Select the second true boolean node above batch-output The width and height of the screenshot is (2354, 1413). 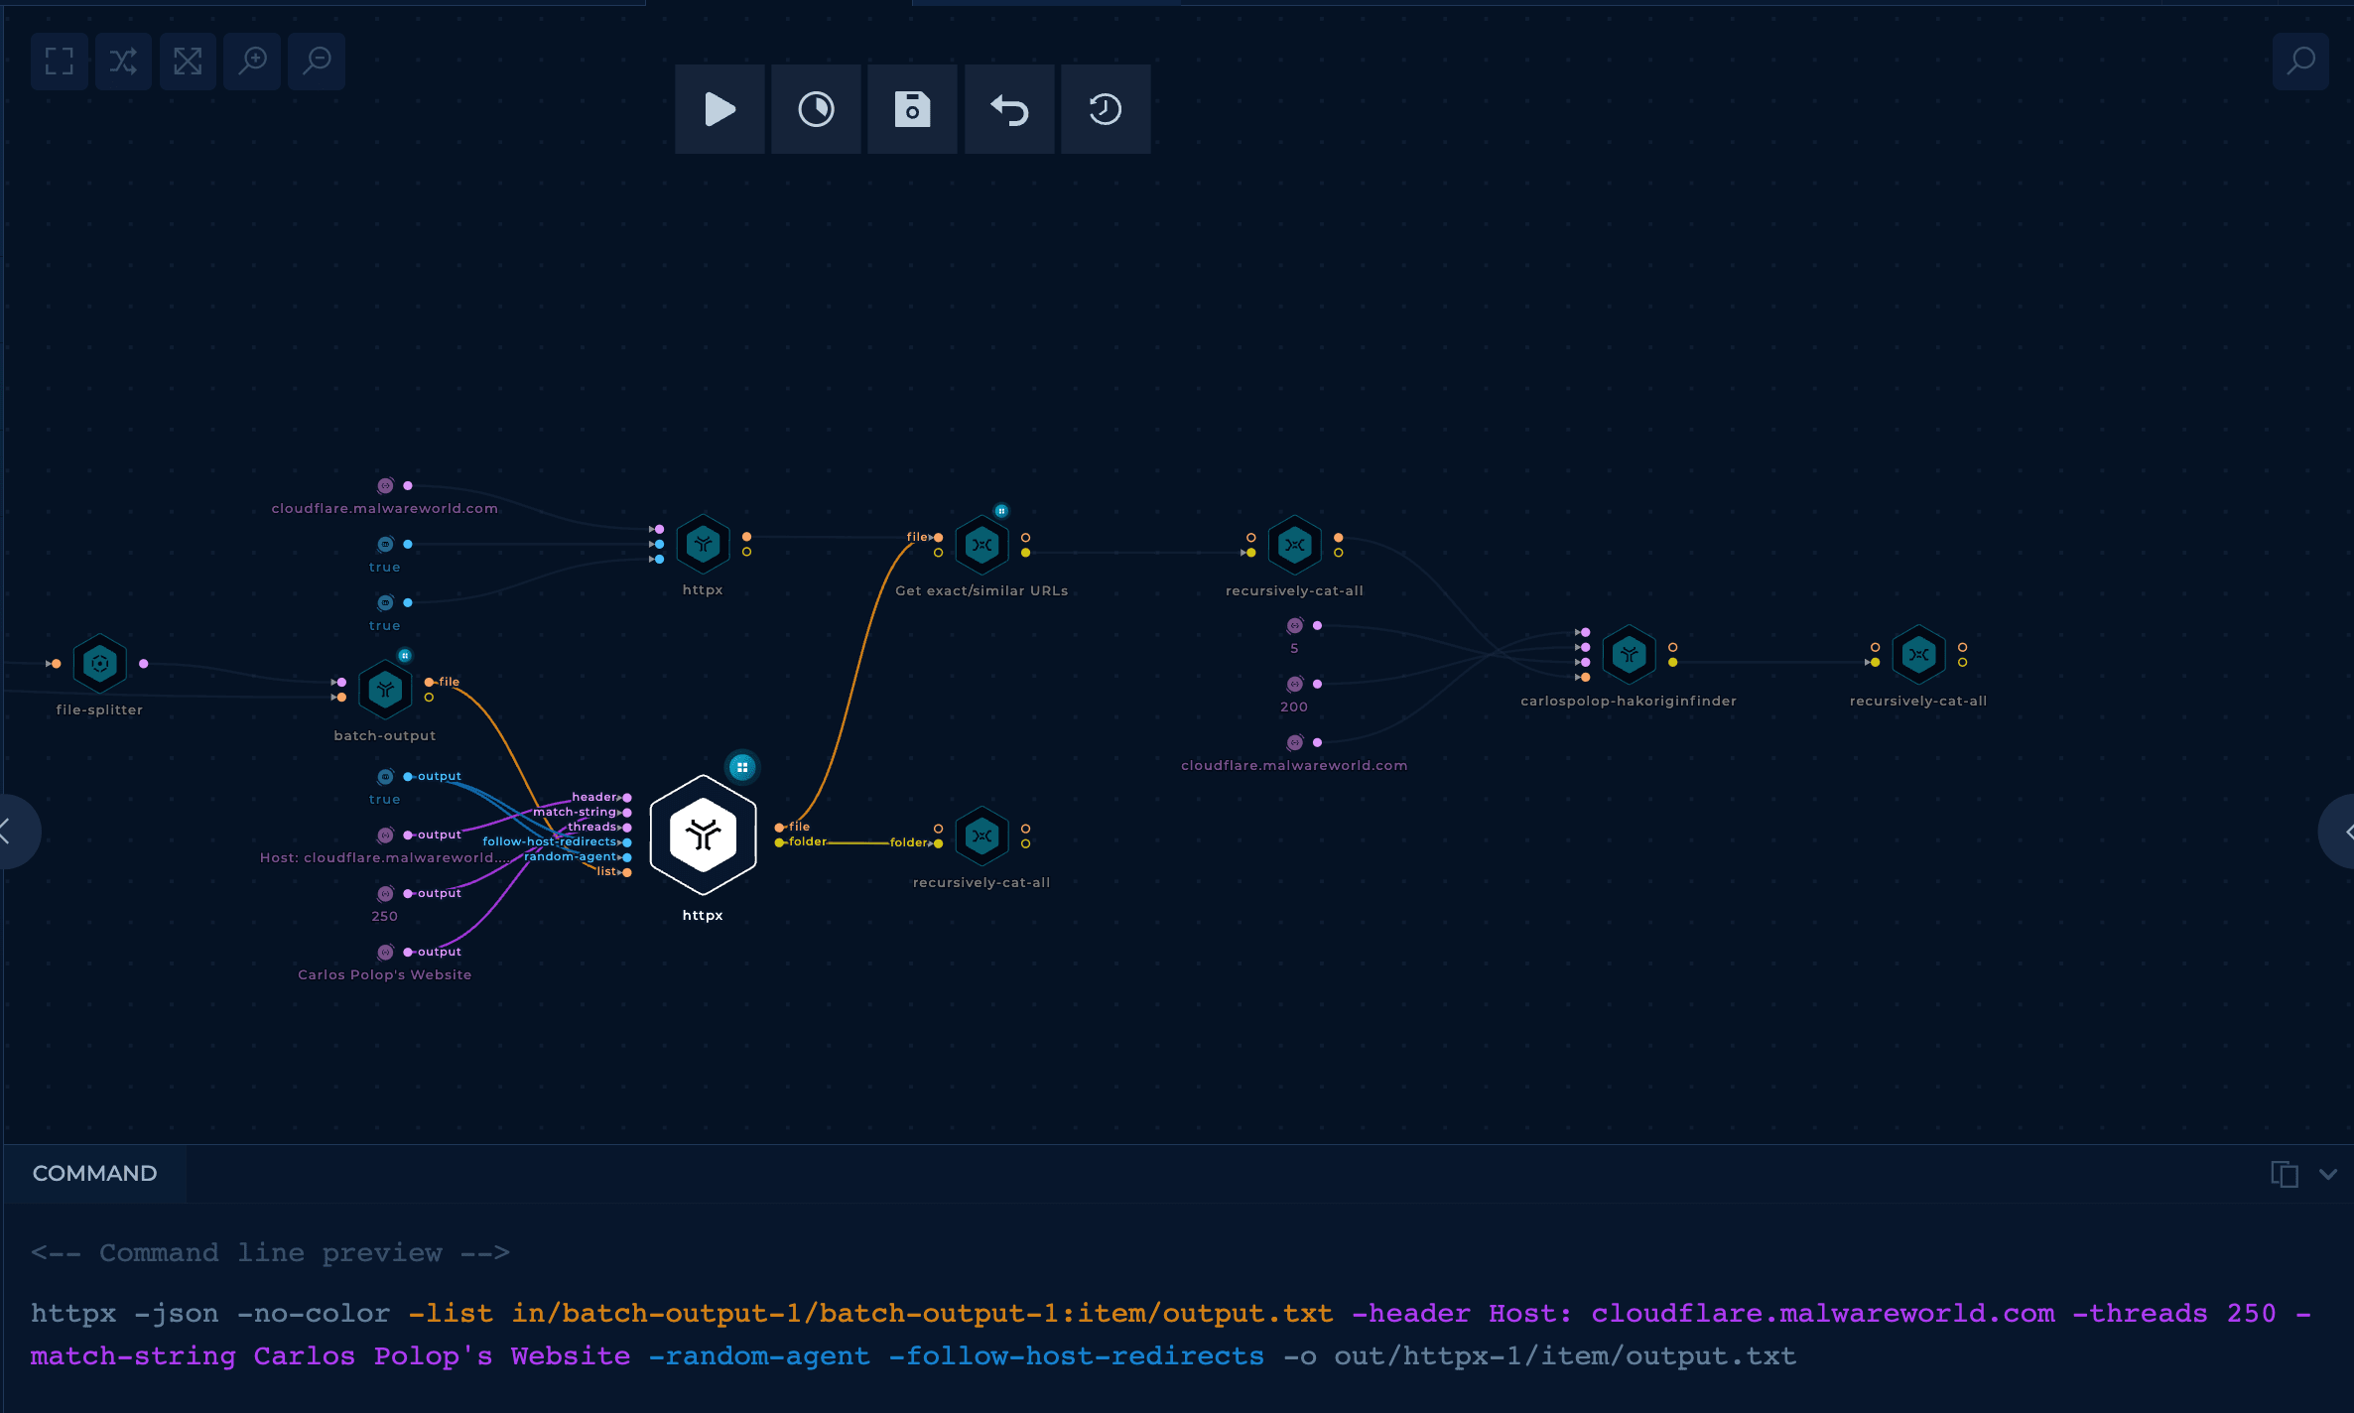tap(385, 603)
